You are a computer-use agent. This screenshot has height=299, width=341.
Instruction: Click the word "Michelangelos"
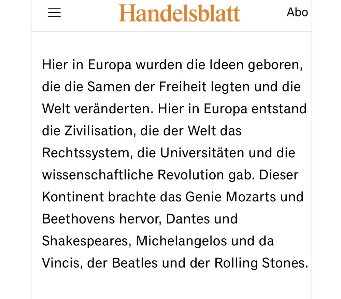pyautogui.click(x=181, y=241)
